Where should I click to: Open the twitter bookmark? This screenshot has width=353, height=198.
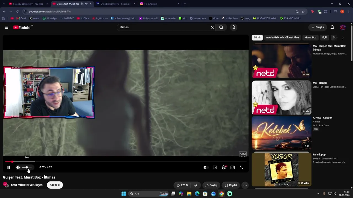point(34,18)
